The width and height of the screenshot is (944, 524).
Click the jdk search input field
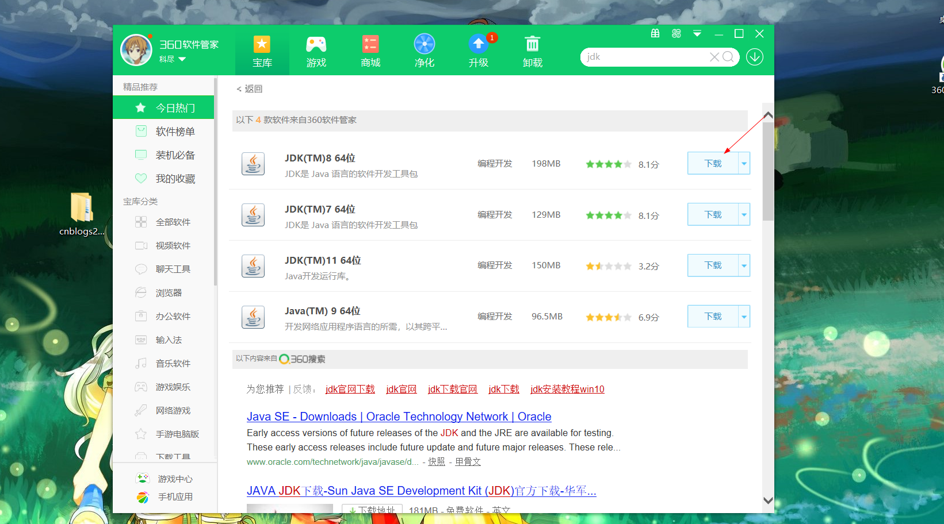point(644,57)
